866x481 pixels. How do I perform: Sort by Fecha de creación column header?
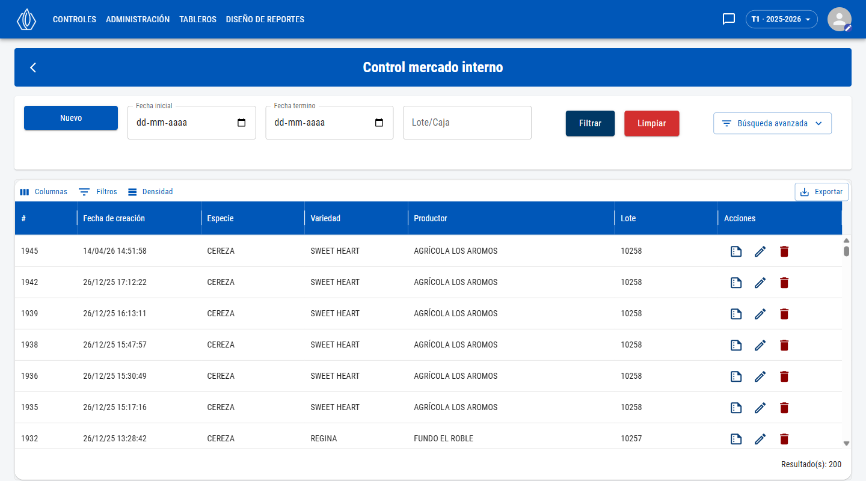coord(139,218)
